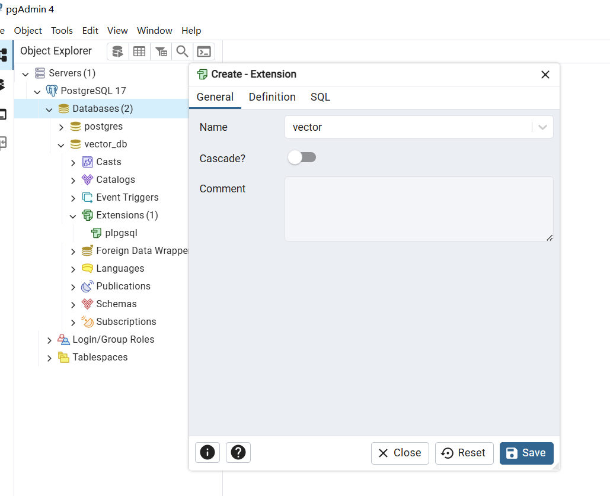Collapse the Extensions (1) node
This screenshot has height=496, width=610.
(73, 216)
